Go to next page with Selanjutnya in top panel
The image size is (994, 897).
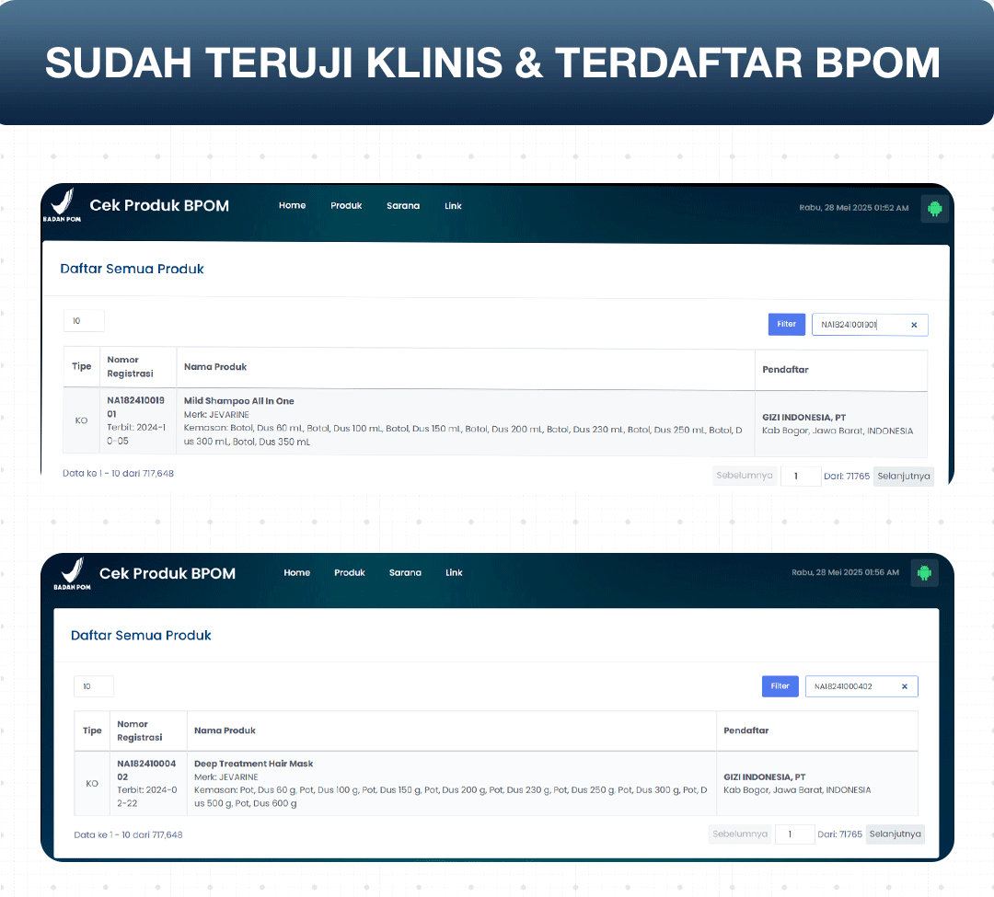click(x=903, y=477)
